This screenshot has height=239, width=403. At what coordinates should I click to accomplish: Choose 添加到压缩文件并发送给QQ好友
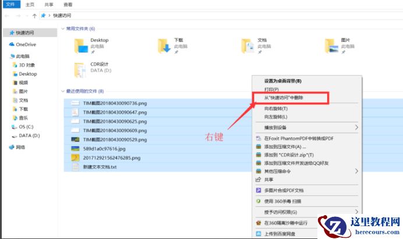pos(296,163)
